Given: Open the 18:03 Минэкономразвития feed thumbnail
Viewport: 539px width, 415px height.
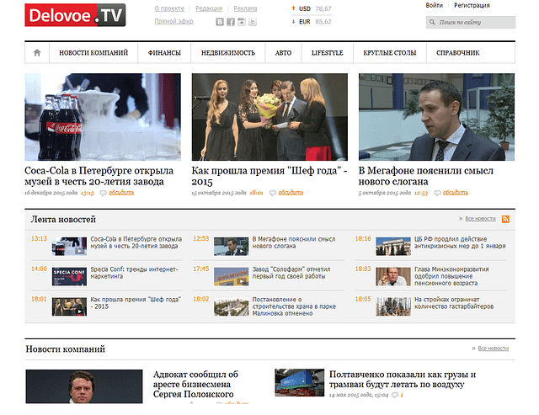Looking at the screenshot, I should [x=393, y=277].
